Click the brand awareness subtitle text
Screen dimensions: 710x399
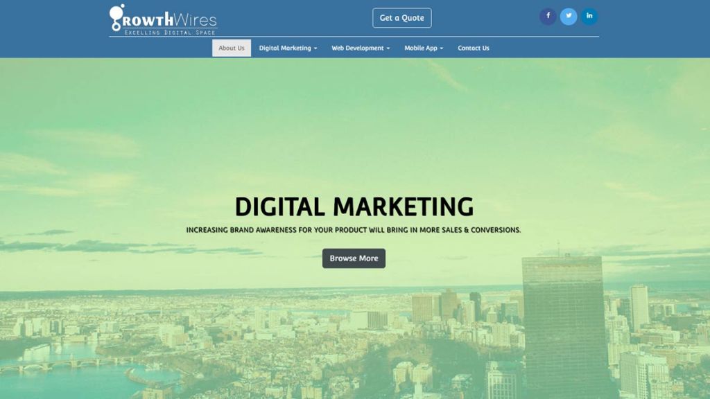coord(354,230)
